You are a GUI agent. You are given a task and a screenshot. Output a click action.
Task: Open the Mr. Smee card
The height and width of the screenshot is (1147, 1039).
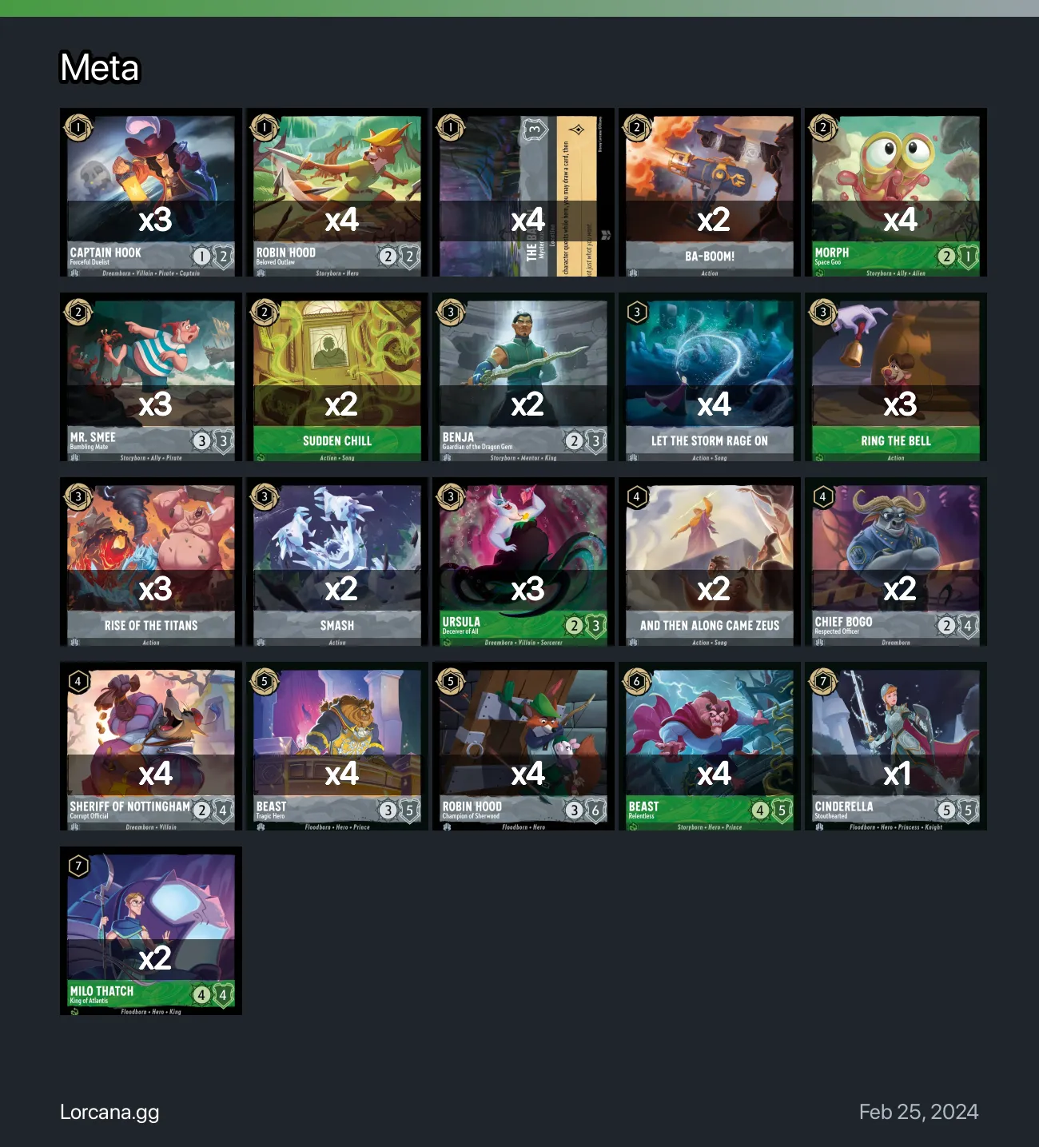click(x=151, y=377)
